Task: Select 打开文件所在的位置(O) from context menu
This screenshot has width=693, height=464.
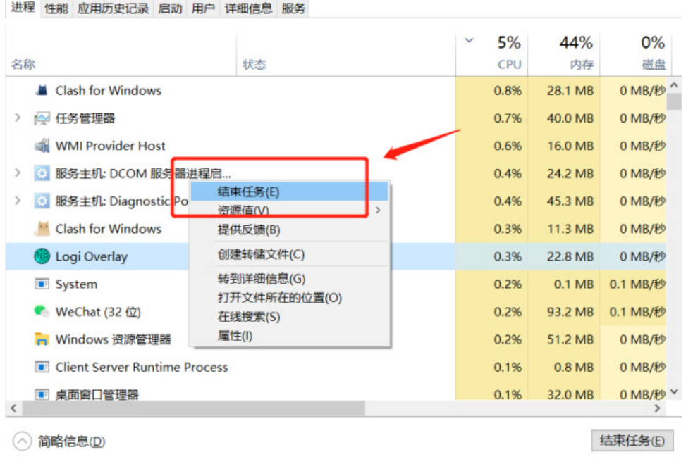Action: click(279, 298)
